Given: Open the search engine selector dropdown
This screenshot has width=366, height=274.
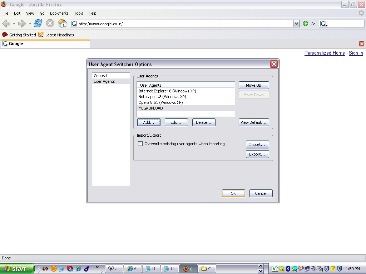Looking at the screenshot, I should click(324, 24).
